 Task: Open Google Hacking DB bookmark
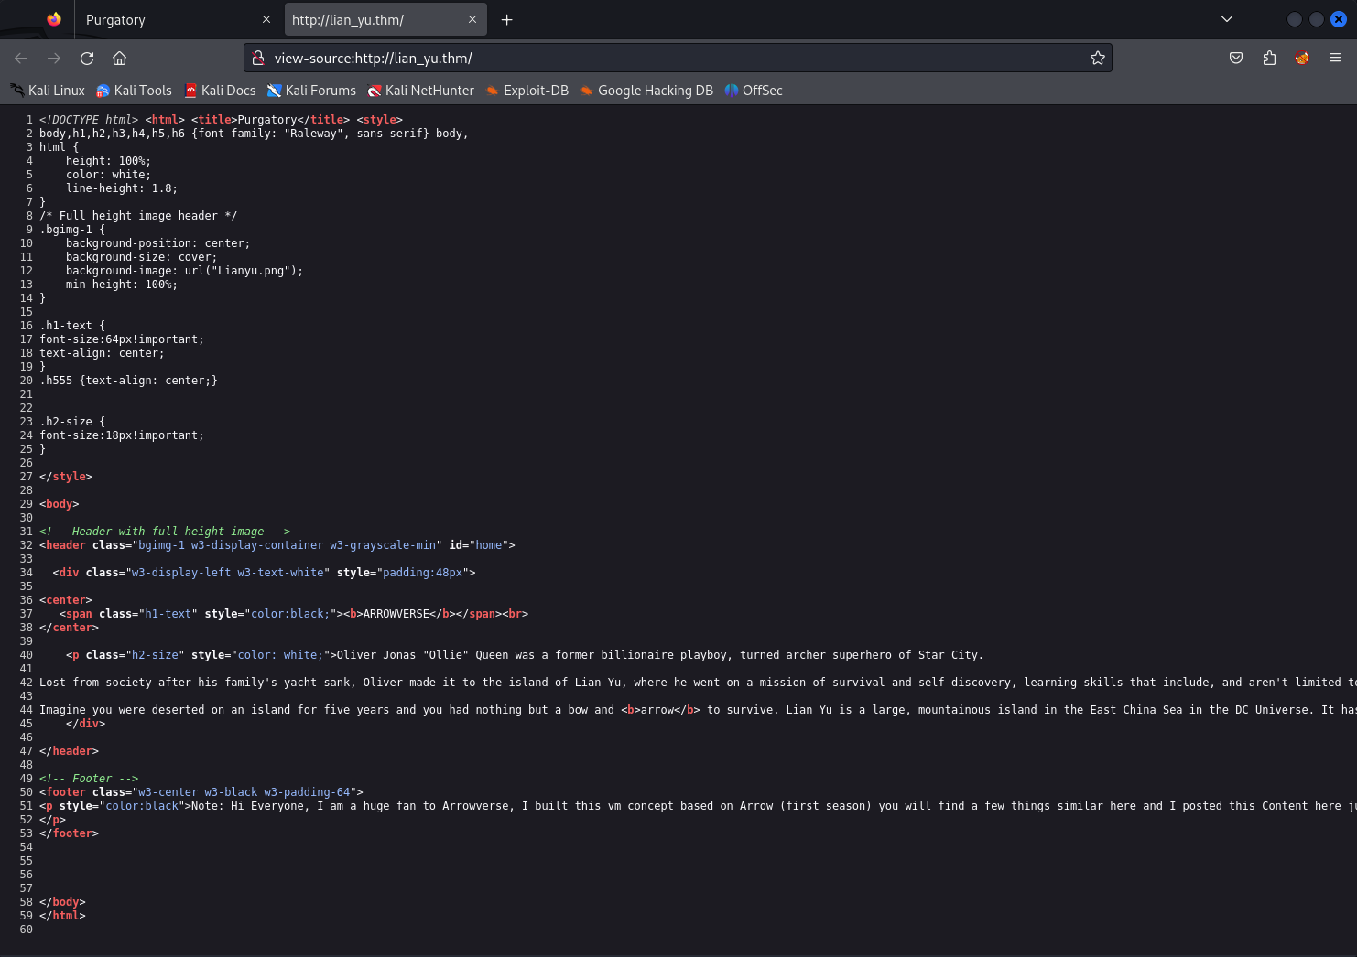tap(646, 91)
